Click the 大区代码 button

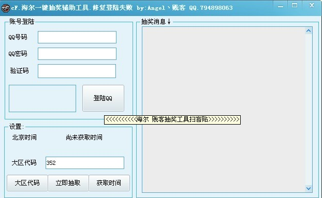coord(27,183)
